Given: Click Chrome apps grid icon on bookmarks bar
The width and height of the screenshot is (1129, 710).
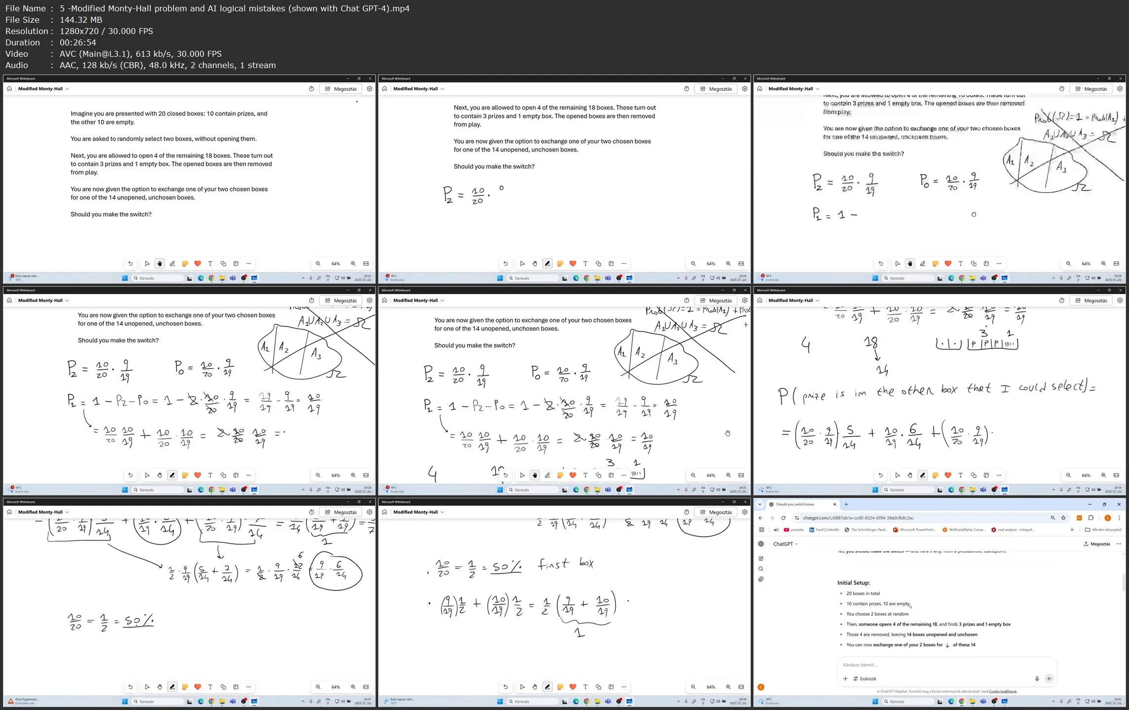Looking at the screenshot, I should [x=761, y=530].
